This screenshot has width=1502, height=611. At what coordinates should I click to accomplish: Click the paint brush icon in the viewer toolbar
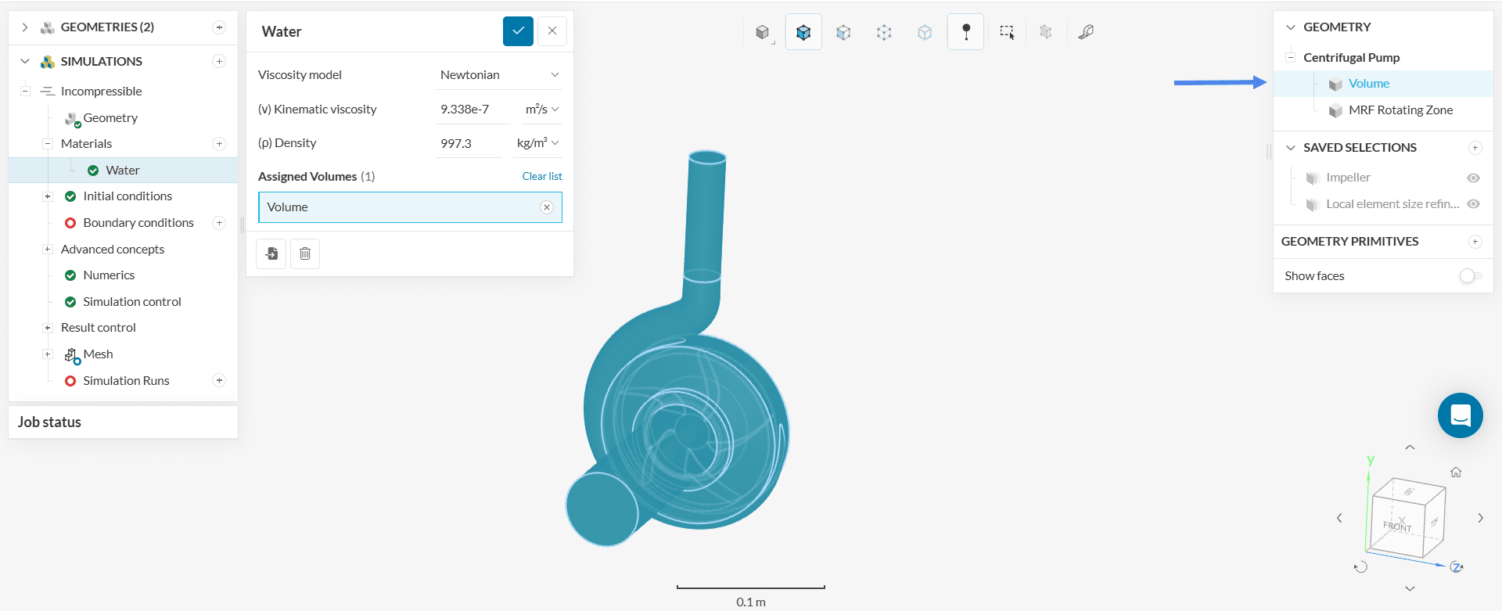pos(1086,32)
